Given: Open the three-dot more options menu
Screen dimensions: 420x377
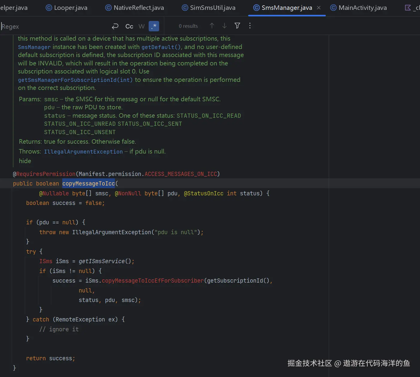Looking at the screenshot, I should [x=250, y=26].
